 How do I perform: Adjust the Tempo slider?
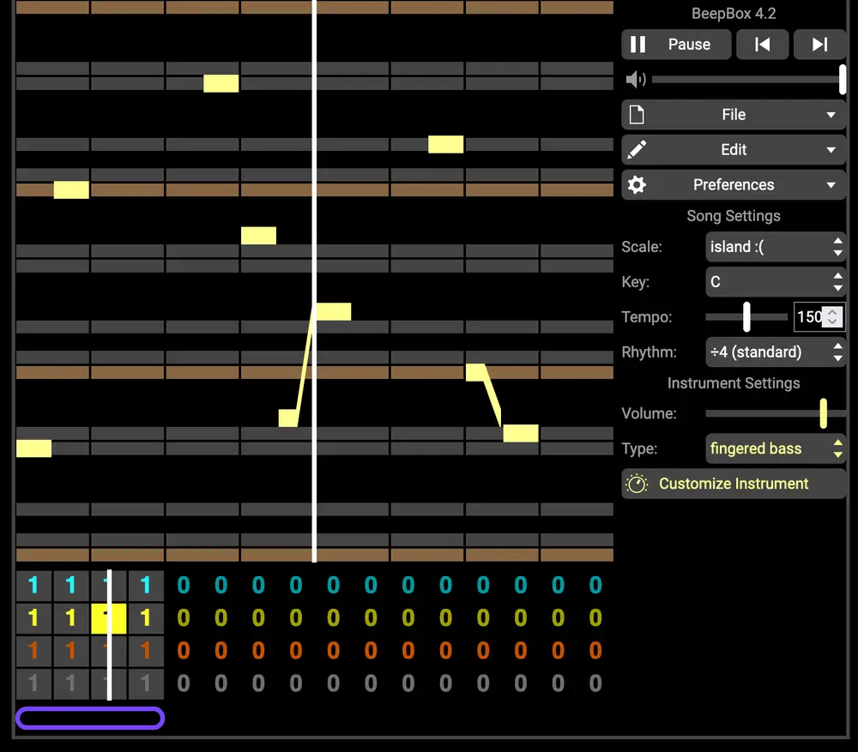click(x=746, y=316)
